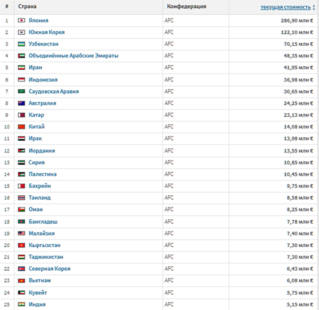Click the Japan flag icon
Image resolution: width=319 pixels, height=310 pixels.
(21, 21)
